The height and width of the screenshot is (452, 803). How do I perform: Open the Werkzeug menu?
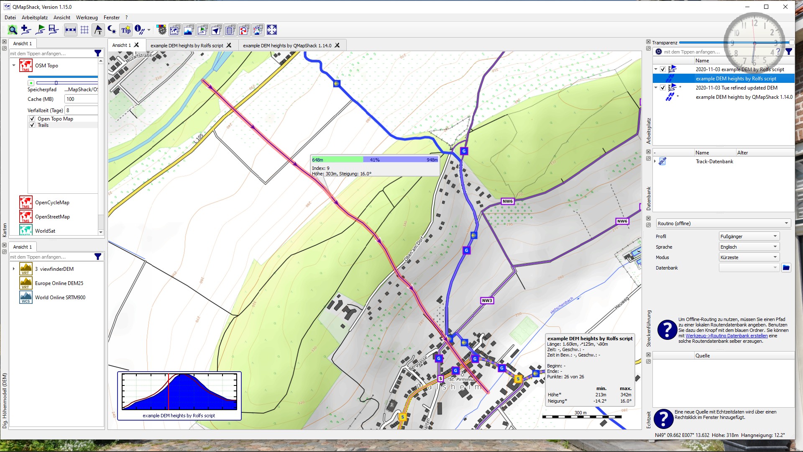87,18
